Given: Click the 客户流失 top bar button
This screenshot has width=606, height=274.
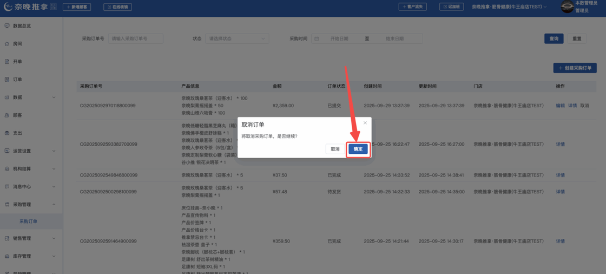Looking at the screenshot, I should click(413, 6).
